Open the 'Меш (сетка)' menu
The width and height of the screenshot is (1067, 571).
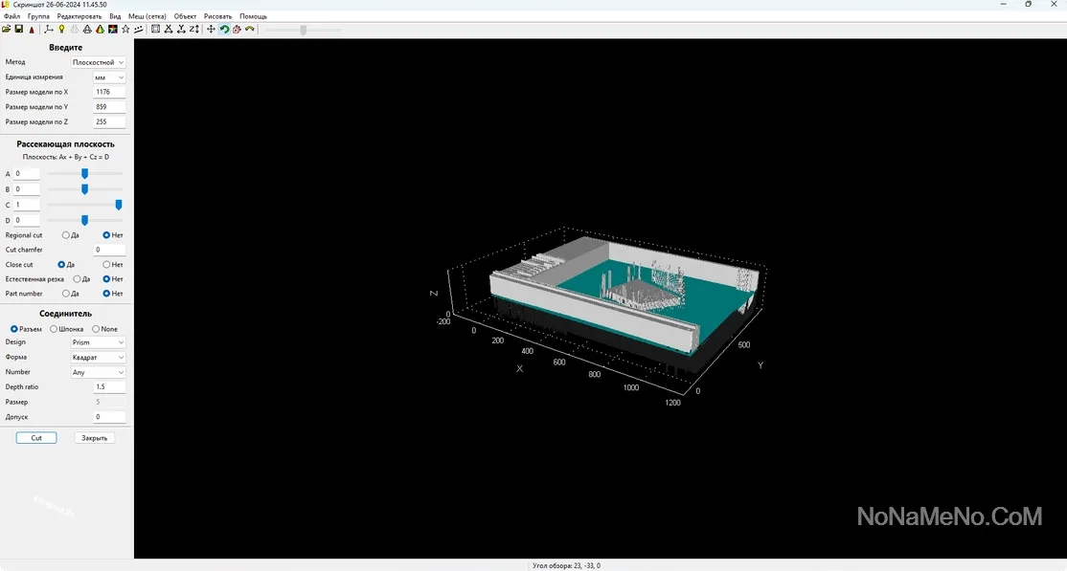click(147, 16)
